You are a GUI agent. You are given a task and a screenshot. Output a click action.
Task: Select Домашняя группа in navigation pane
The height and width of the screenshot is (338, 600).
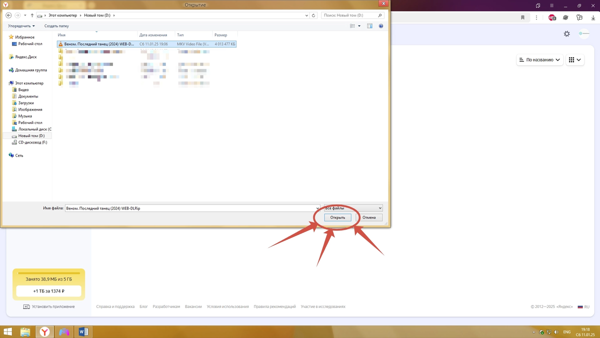[30, 70]
